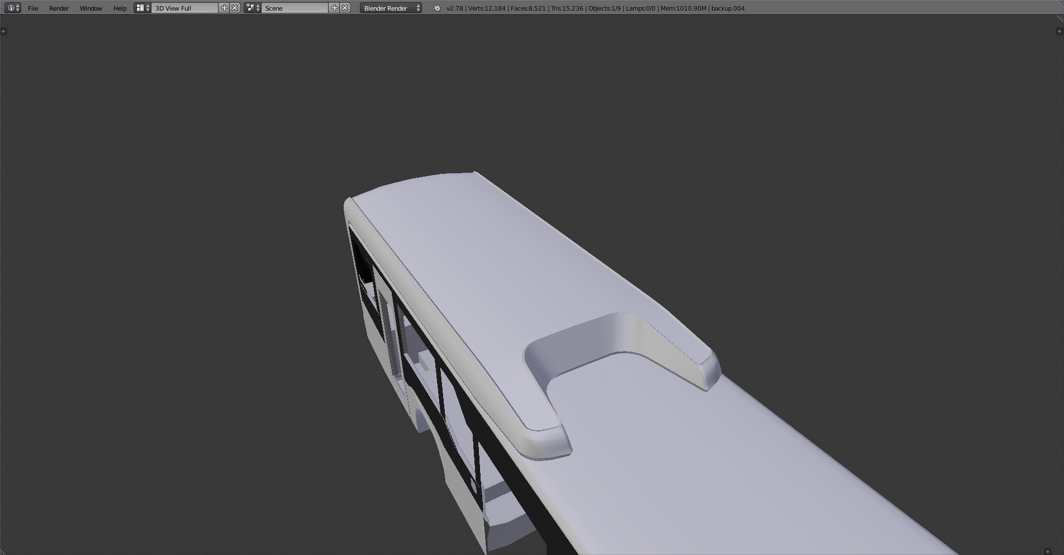Open the File menu

pos(33,8)
